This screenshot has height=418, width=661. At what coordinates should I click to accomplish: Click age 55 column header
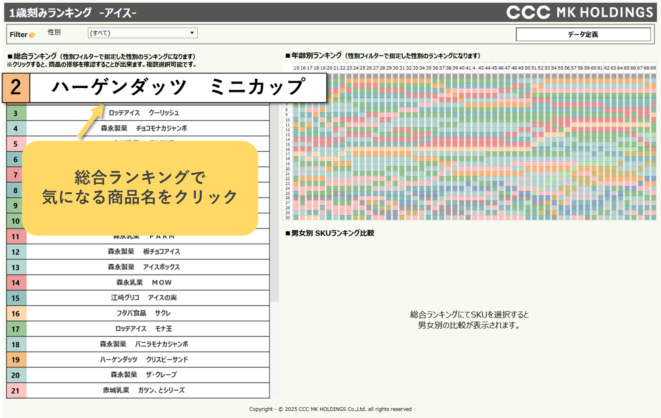click(561, 68)
